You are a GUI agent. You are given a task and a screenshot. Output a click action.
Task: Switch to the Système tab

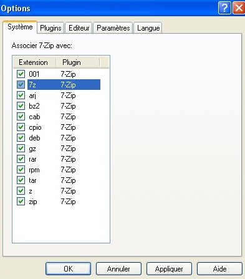click(x=20, y=27)
